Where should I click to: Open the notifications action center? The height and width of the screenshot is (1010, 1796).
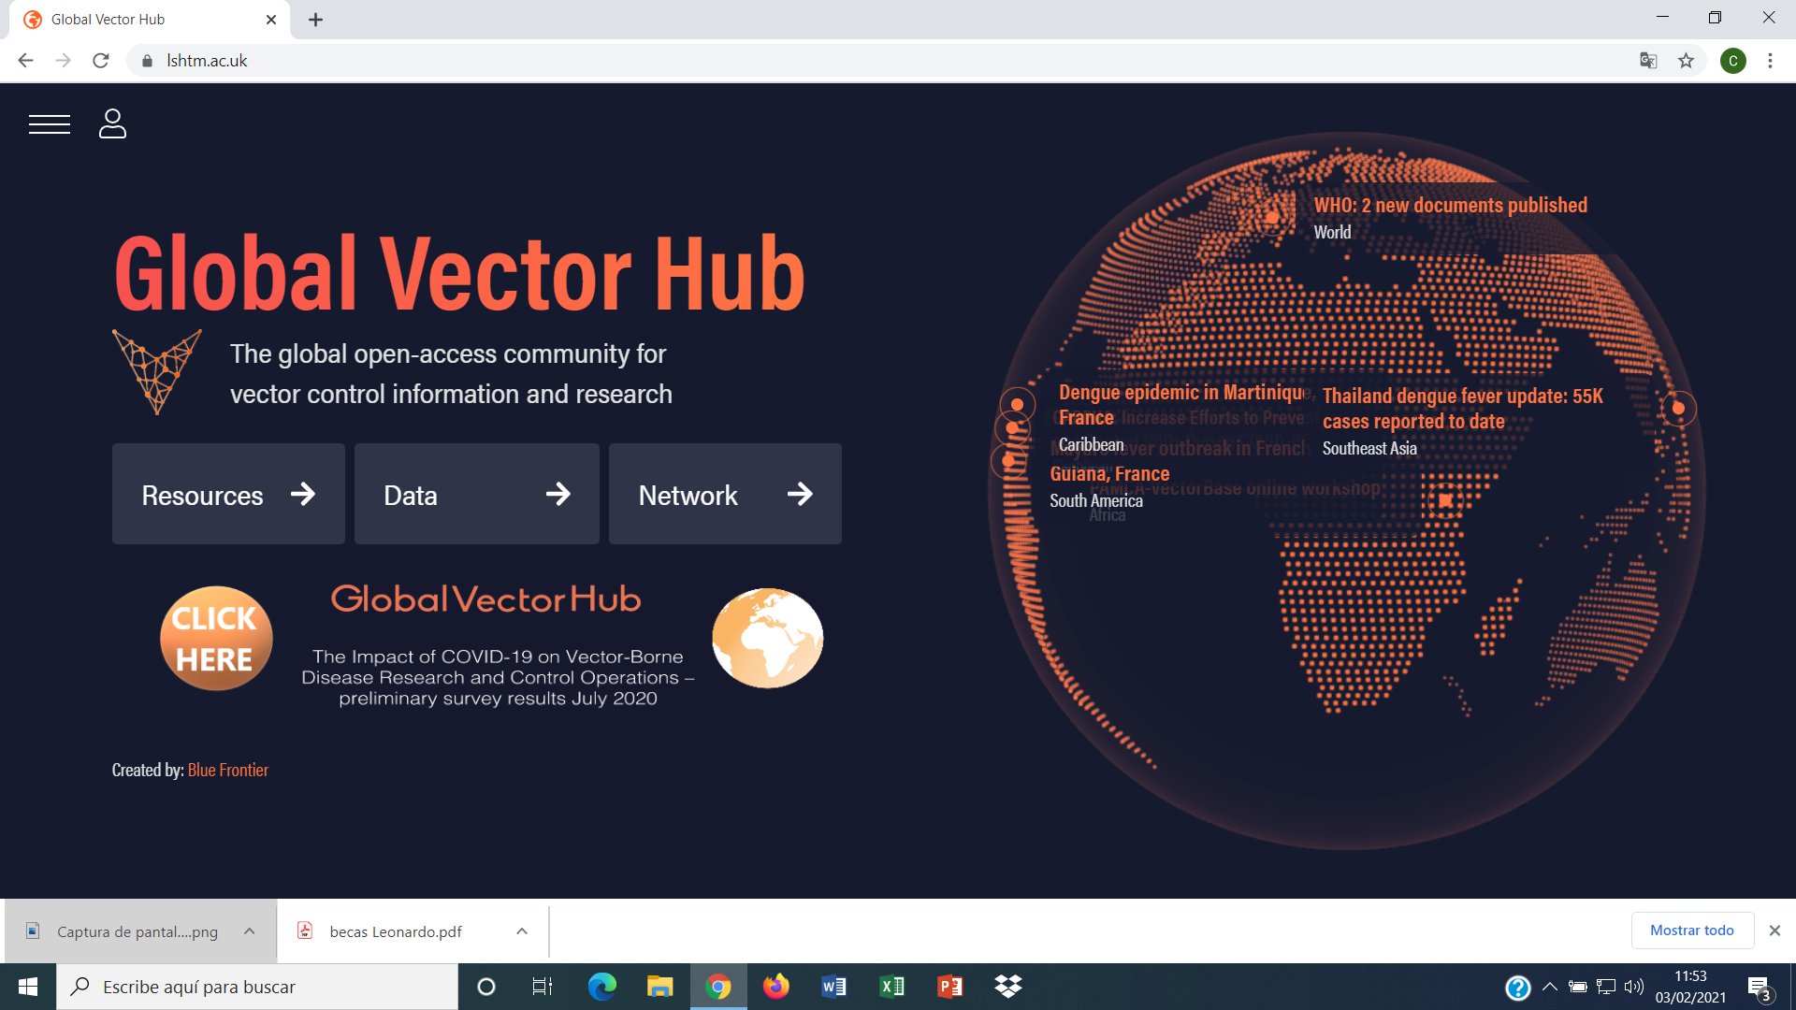[1759, 988]
